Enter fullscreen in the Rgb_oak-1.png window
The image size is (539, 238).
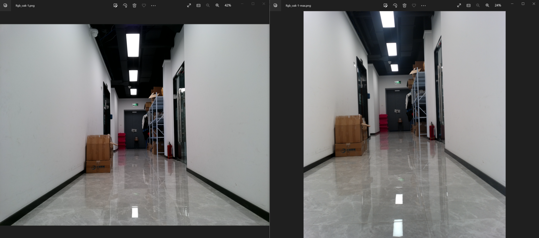(x=189, y=6)
